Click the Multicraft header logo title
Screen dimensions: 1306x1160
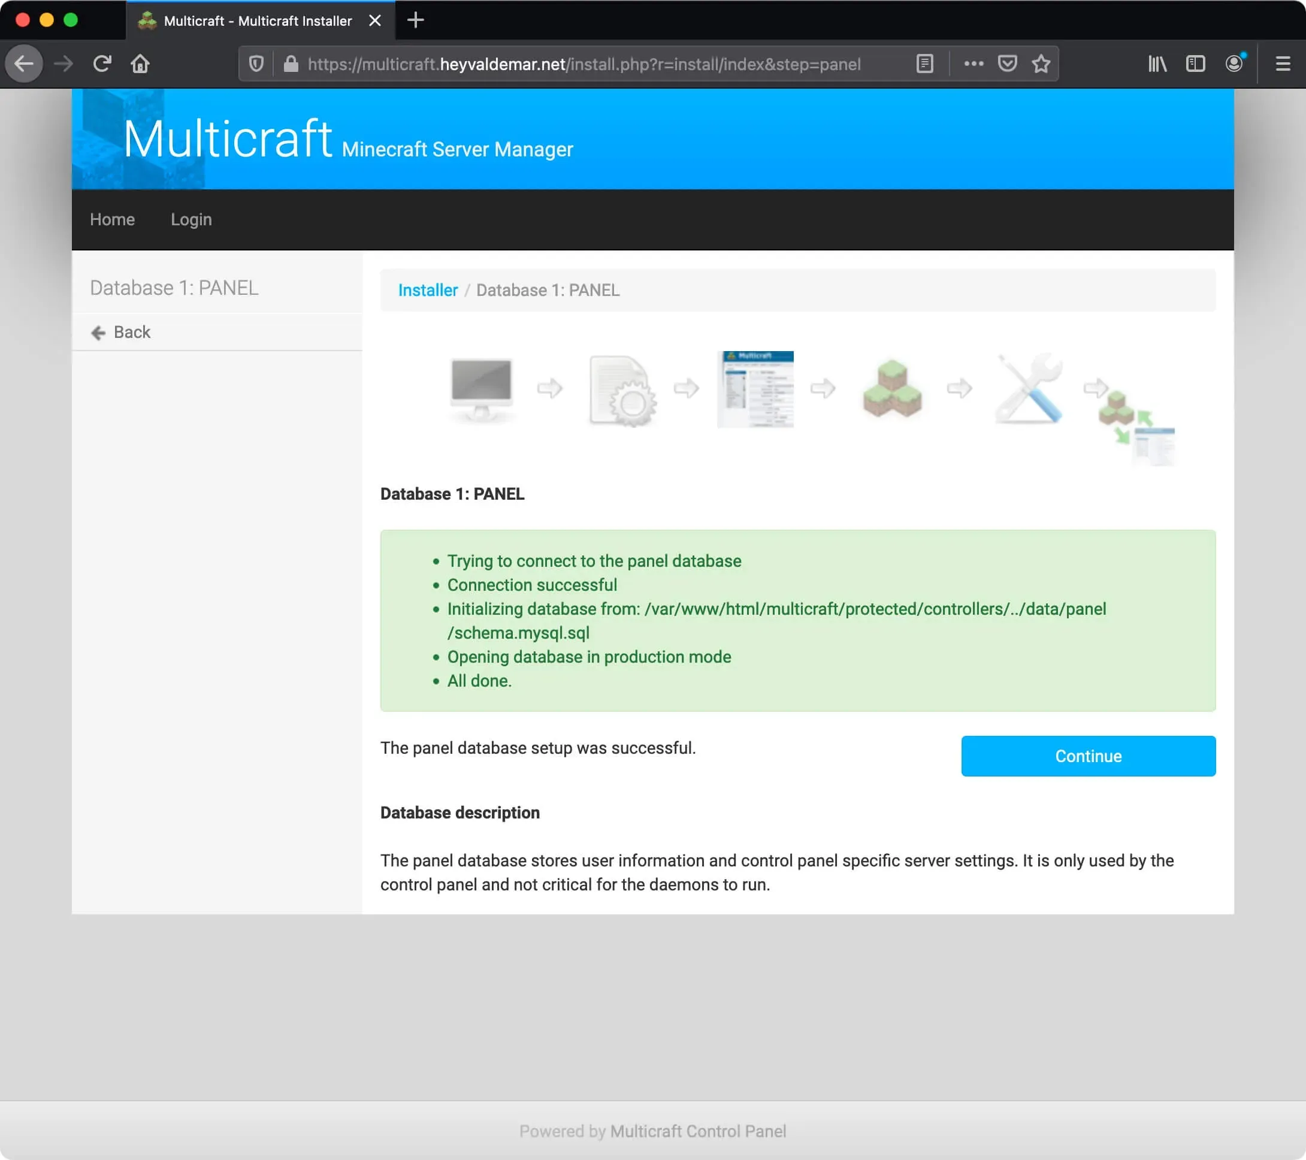[x=228, y=138]
